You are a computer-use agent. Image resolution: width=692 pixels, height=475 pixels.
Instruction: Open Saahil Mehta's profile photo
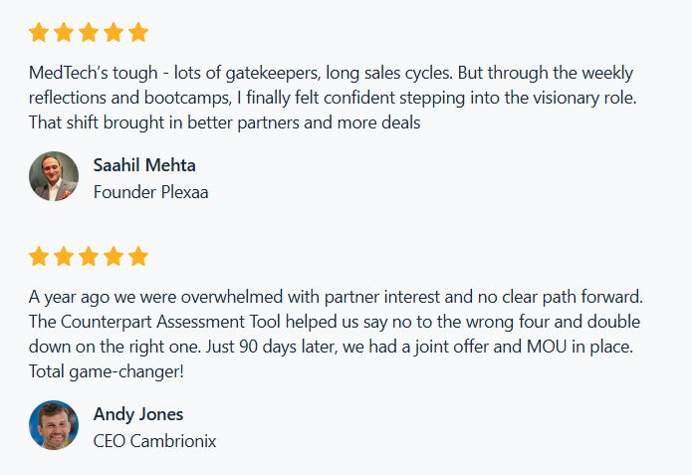[54, 176]
